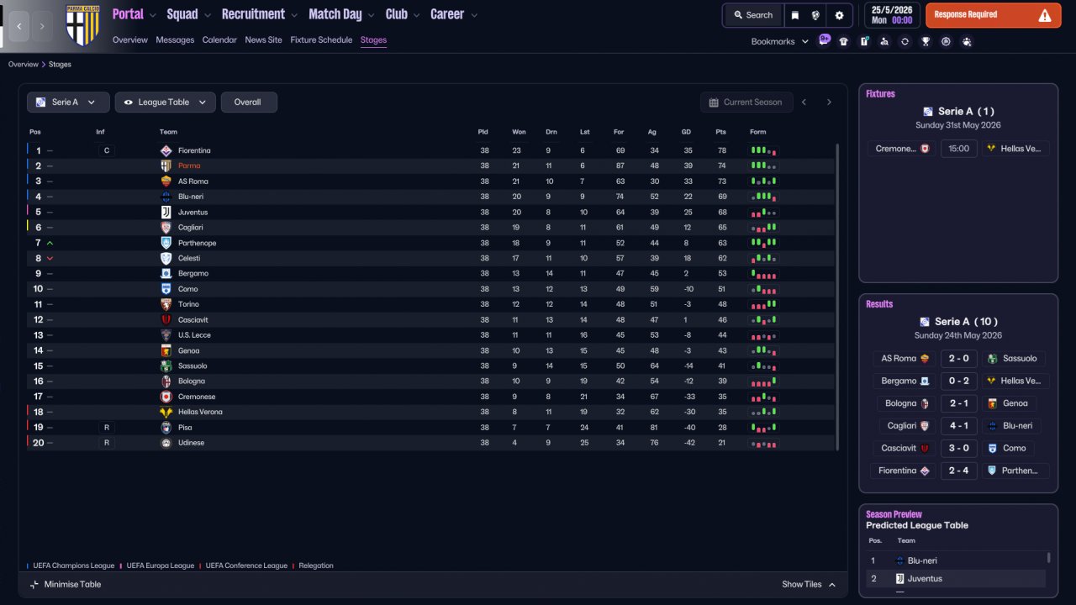Open the Cremonese vs Hellas Verona 15:00 fixture
Screen dimensions: 1076x605
[958, 149]
